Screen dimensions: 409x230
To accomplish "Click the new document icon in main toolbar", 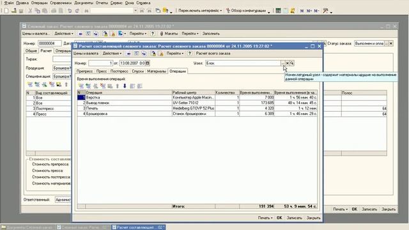I will click(6, 11).
